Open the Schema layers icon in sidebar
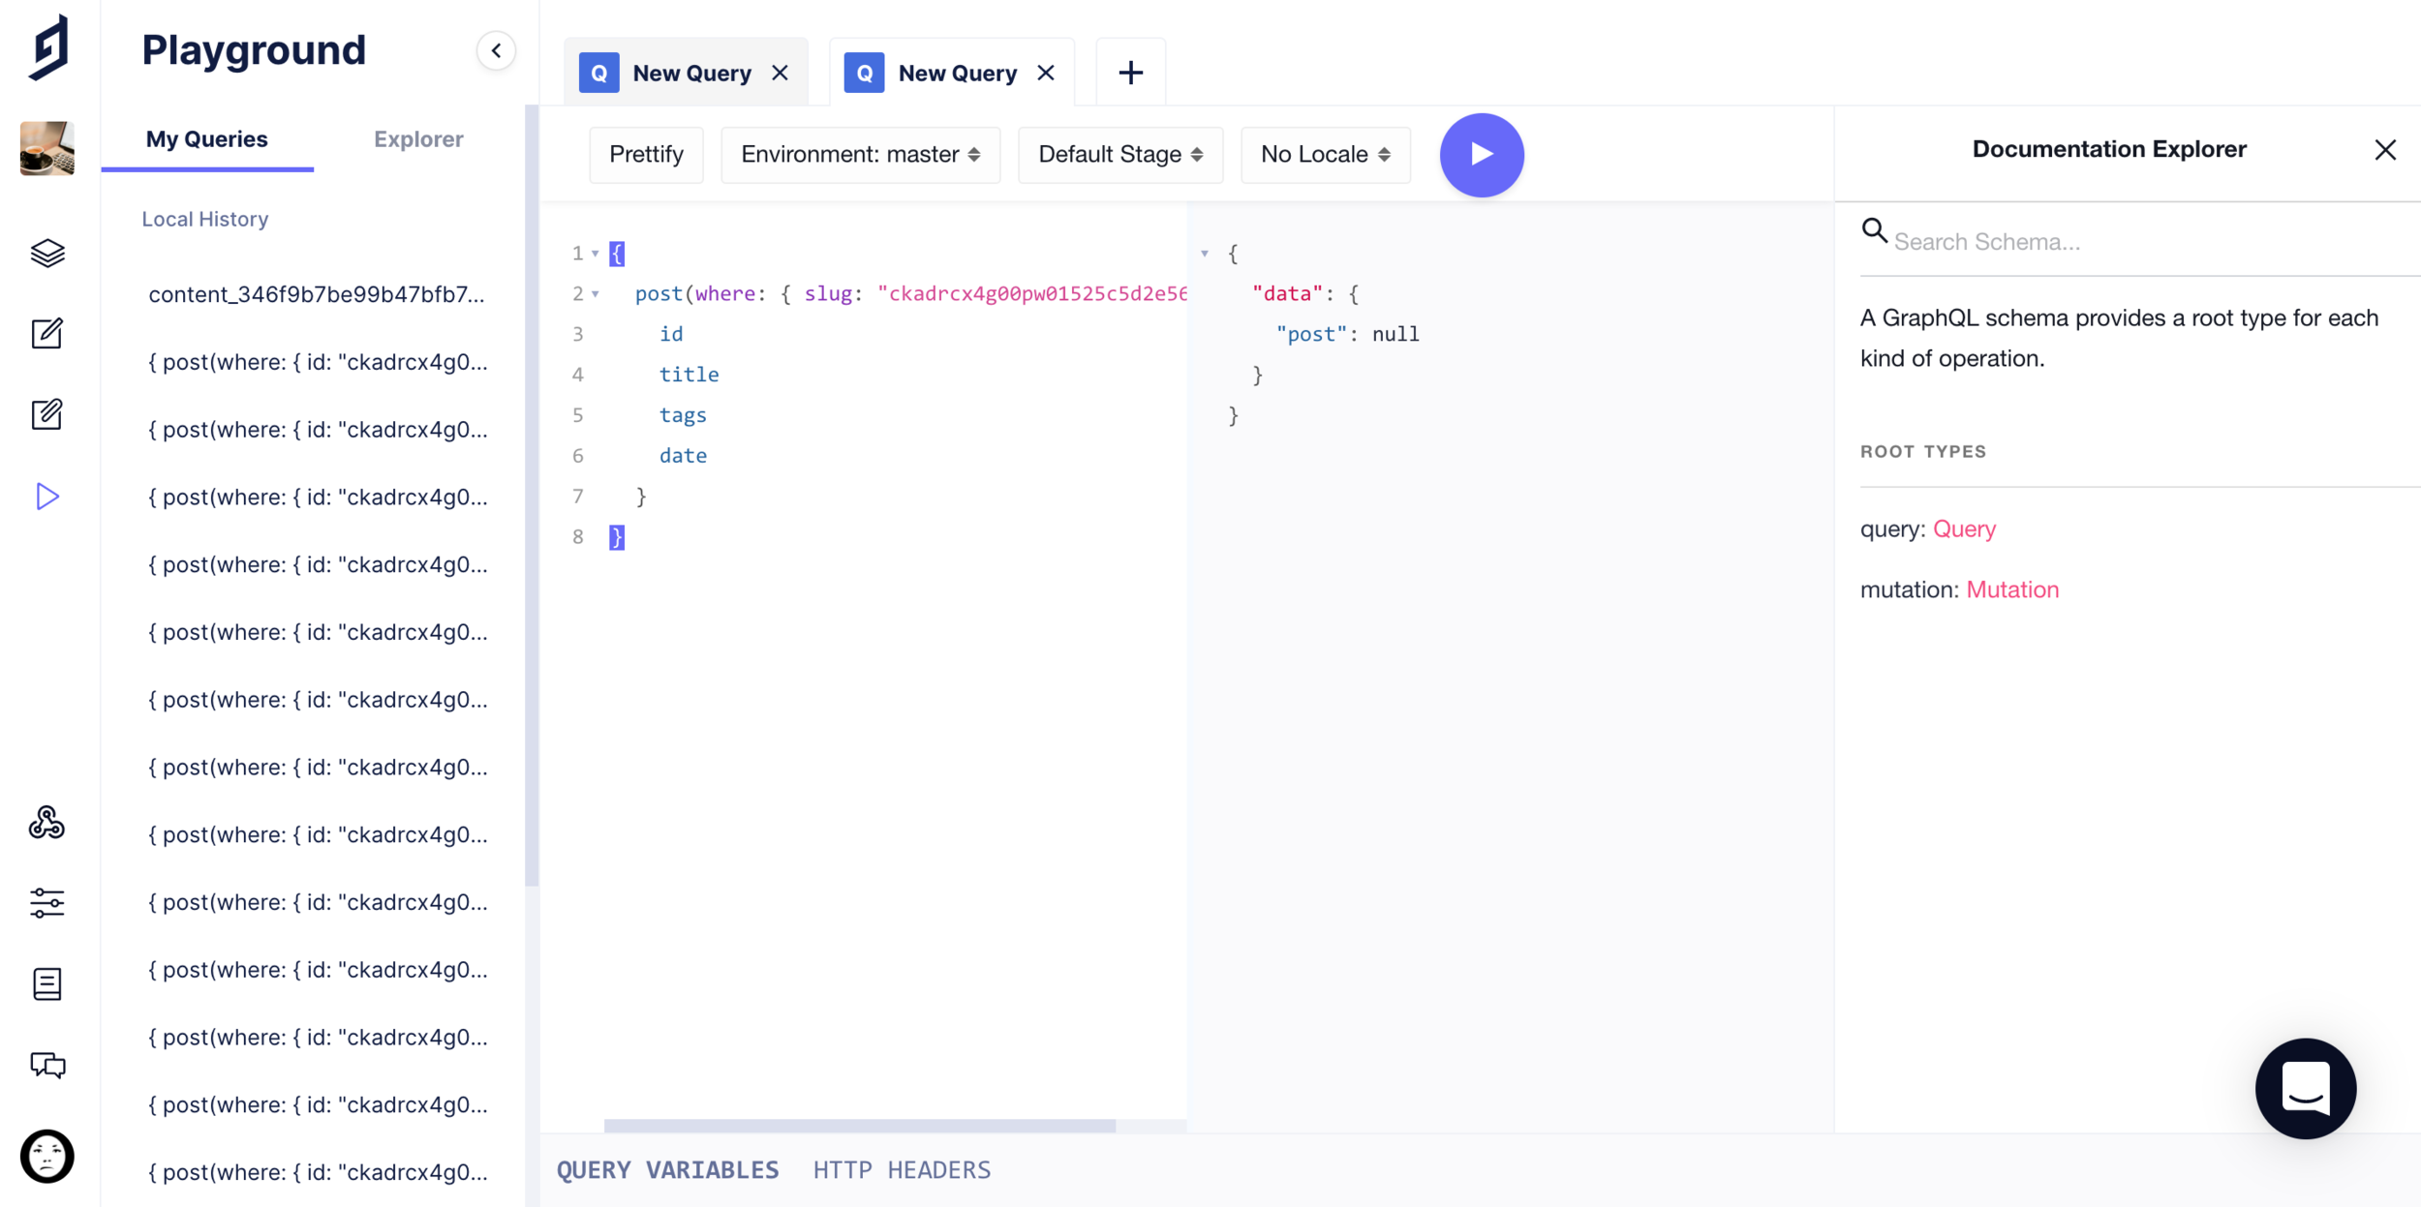This screenshot has width=2421, height=1207. [x=46, y=254]
